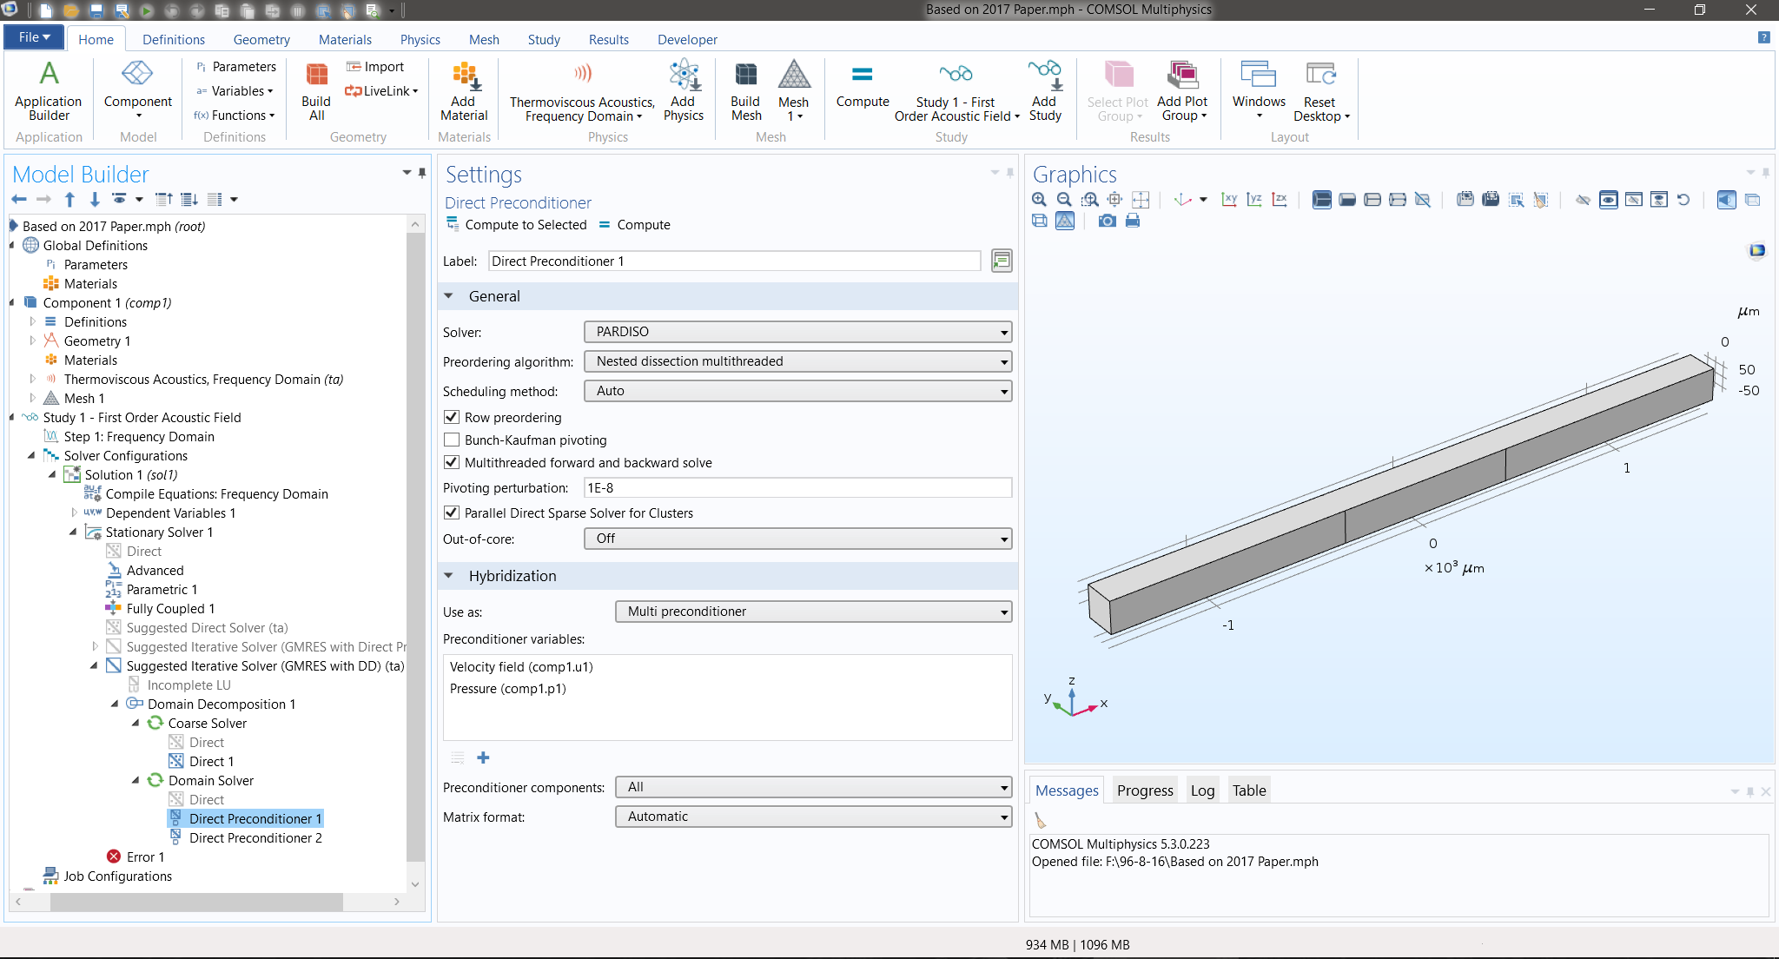Click the Add Study icon
1779x959 pixels.
[1044, 76]
